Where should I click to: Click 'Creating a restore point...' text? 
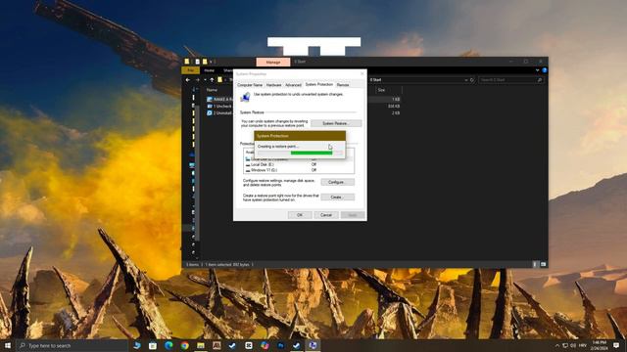pos(278,147)
